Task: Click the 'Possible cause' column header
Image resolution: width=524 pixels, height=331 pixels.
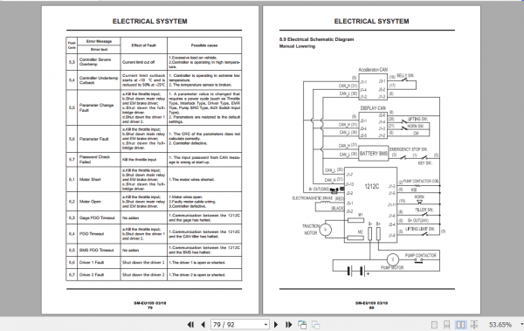Action: [x=204, y=45]
